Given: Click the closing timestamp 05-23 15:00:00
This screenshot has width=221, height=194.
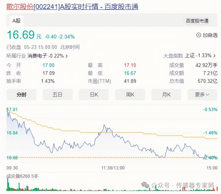Looking at the screenshot, I should 41,47.
